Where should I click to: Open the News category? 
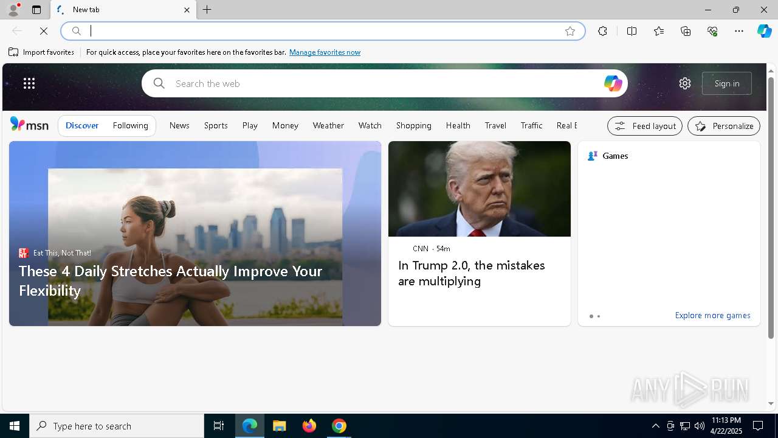tap(179, 125)
